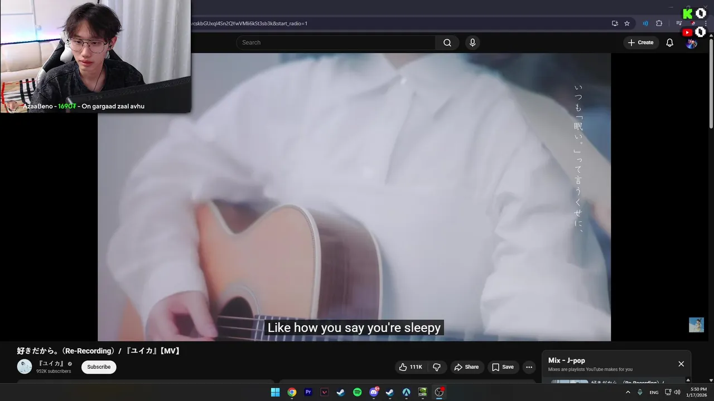Open the dark red app icon in the taskbar
Screen dimensions: 714x401
[x=325, y=392]
